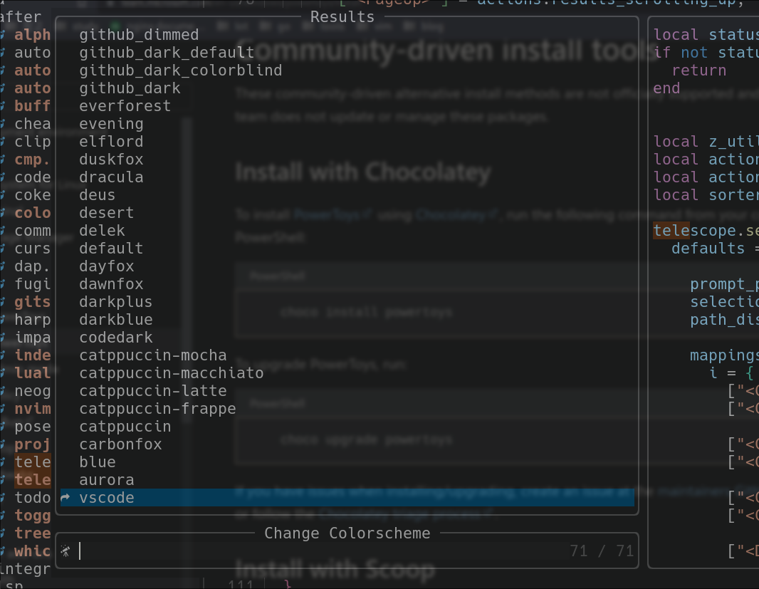The height and width of the screenshot is (589, 759).
Task: Open the 'todo' file in sidebar
Action: (33, 497)
